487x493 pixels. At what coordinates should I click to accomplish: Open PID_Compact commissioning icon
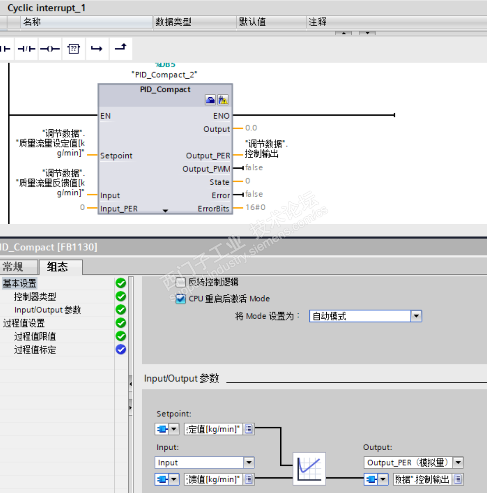223,100
